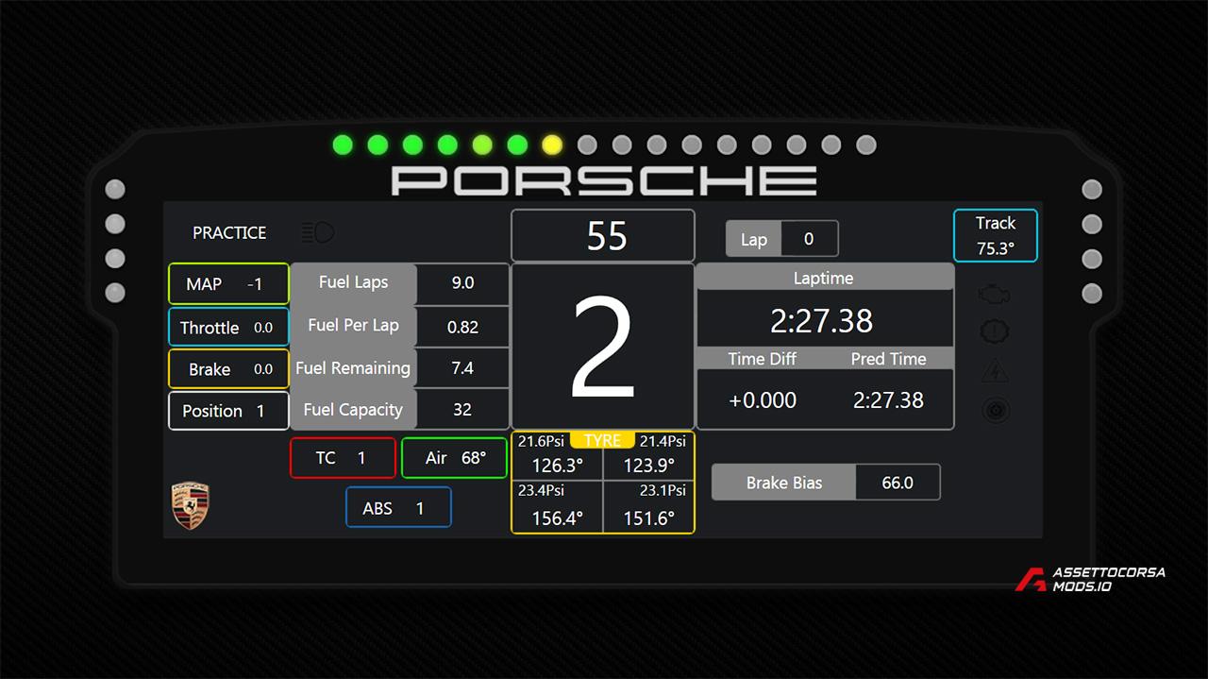This screenshot has width=1208, height=679.
Task: Click the Lap count value 0
Action: click(x=809, y=239)
